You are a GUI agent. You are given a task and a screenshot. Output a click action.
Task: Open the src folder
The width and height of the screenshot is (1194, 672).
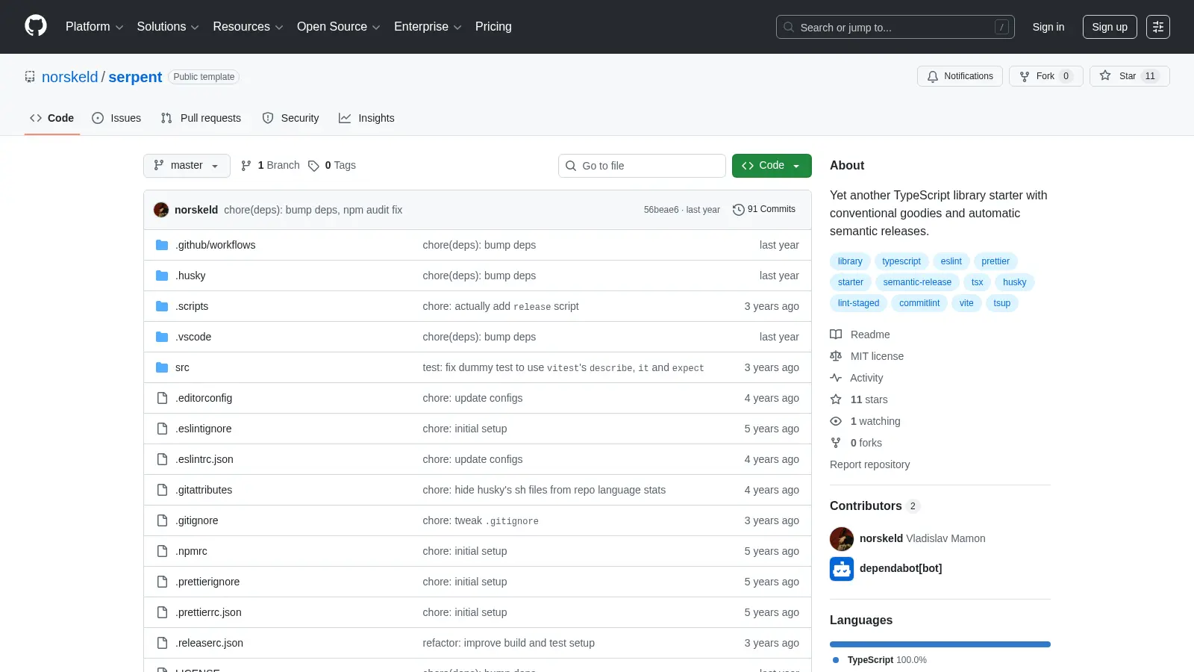[x=182, y=367]
